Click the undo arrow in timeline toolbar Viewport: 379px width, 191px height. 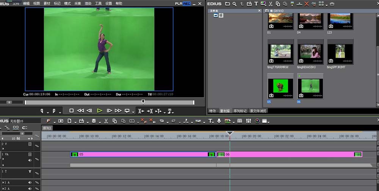(161, 121)
